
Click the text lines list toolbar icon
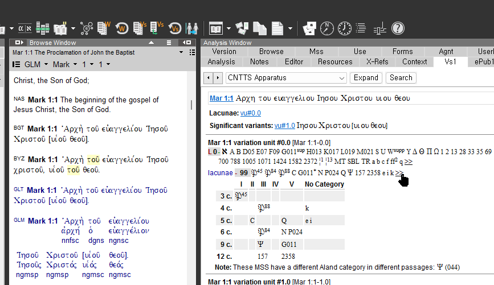[361, 28]
